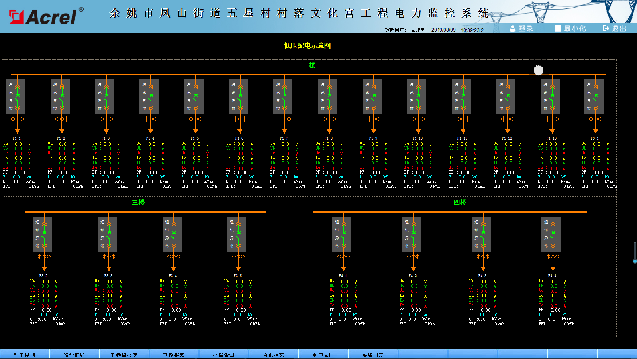Click the 最小化 button

570,28
